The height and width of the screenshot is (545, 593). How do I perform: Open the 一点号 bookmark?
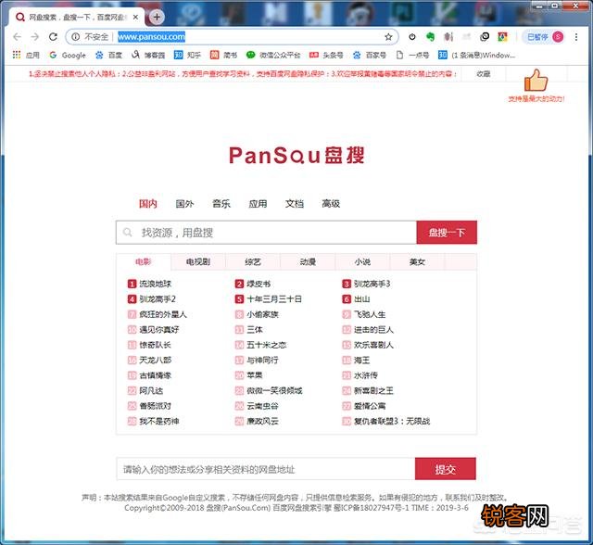pos(412,56)
